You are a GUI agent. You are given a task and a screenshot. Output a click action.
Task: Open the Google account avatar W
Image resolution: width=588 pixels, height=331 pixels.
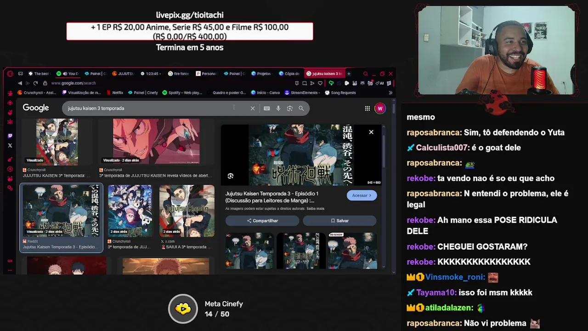(x=380, y=108)
